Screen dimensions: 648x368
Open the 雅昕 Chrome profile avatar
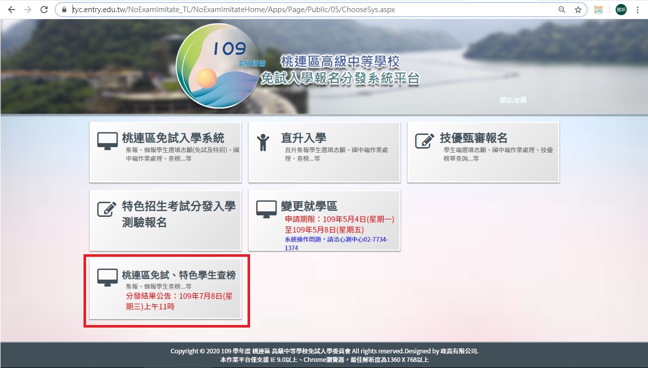(621, 10)
